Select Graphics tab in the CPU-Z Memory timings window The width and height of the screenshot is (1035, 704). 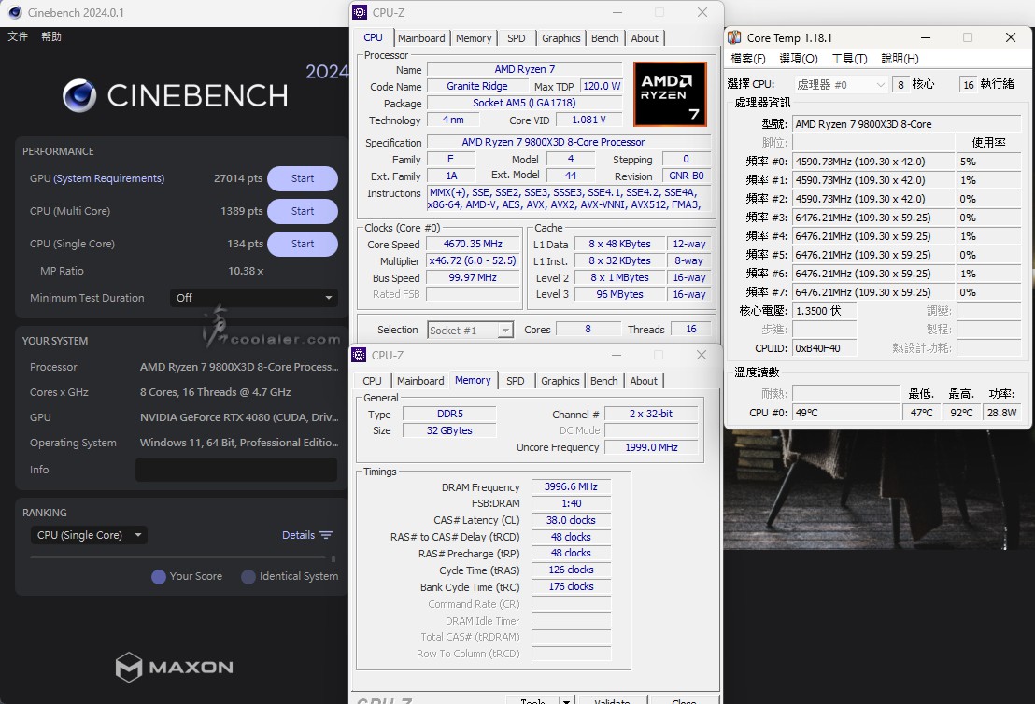pos(560,381)
